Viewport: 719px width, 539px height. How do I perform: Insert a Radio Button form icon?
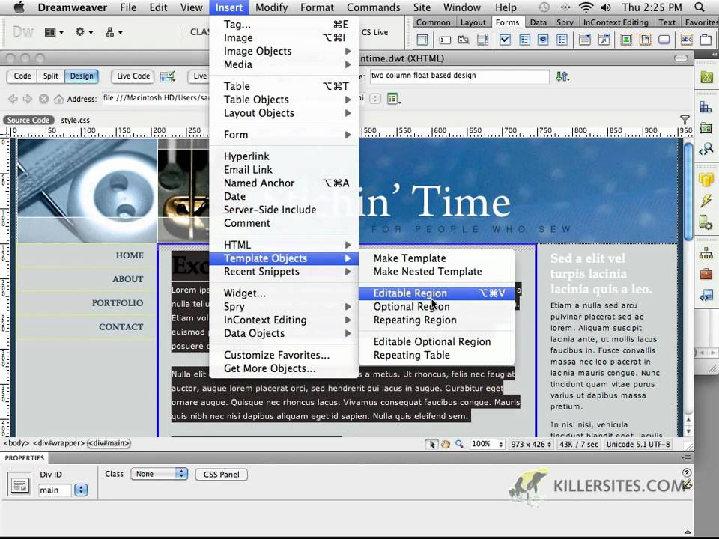pyautogui.click(x=544, y=40)
